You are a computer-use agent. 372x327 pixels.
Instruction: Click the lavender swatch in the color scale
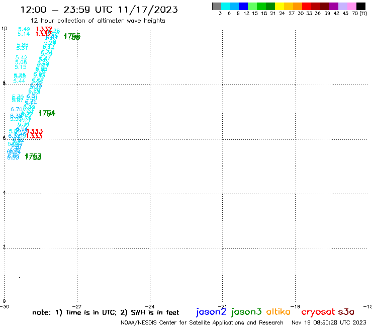coord(343,6)
